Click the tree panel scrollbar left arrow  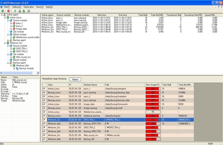click(x=1, y=73)
